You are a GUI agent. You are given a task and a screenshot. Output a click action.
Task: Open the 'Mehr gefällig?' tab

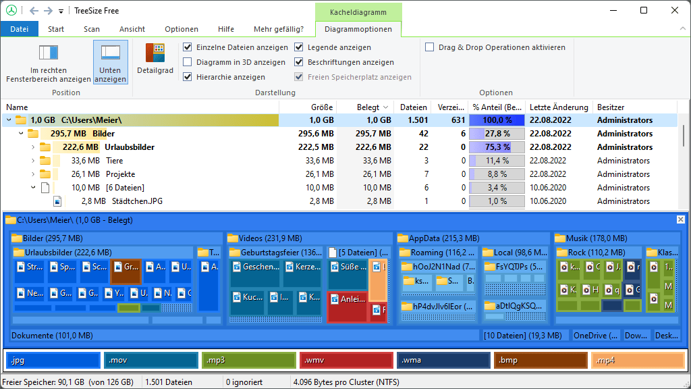click(x=279, y=29)
